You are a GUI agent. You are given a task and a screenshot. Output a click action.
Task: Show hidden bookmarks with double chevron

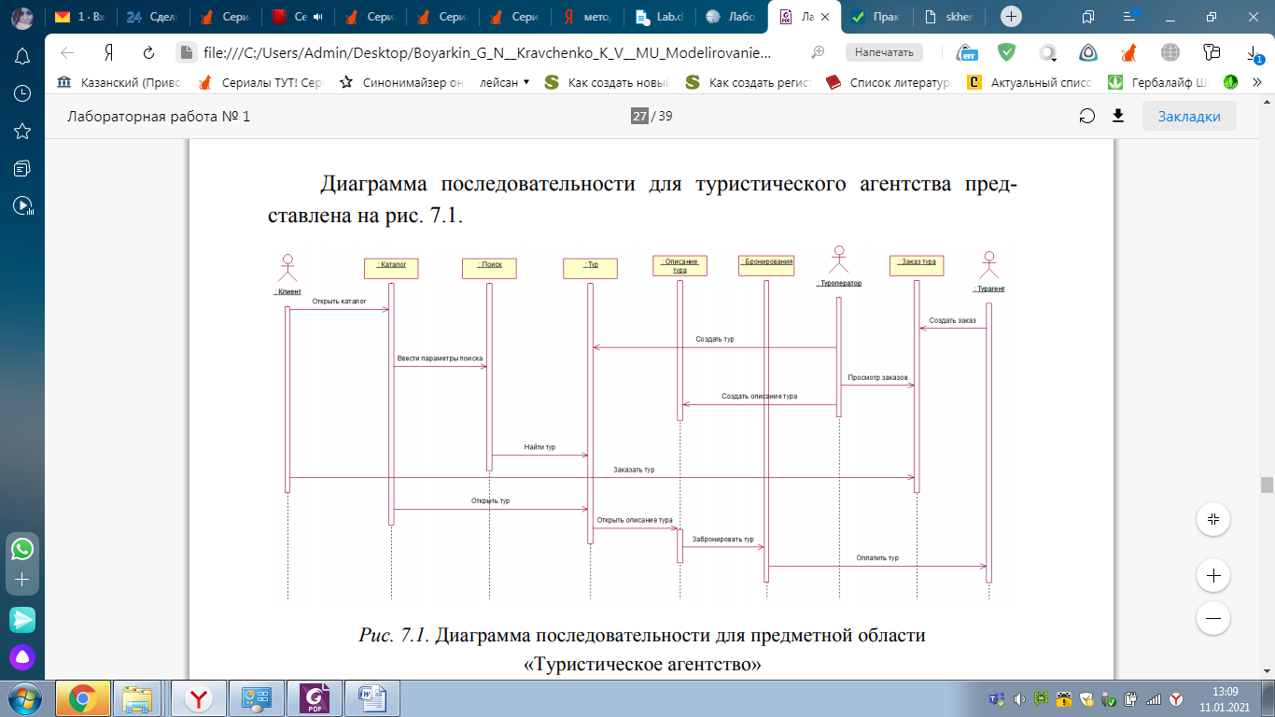click(x=1256, y=82)
